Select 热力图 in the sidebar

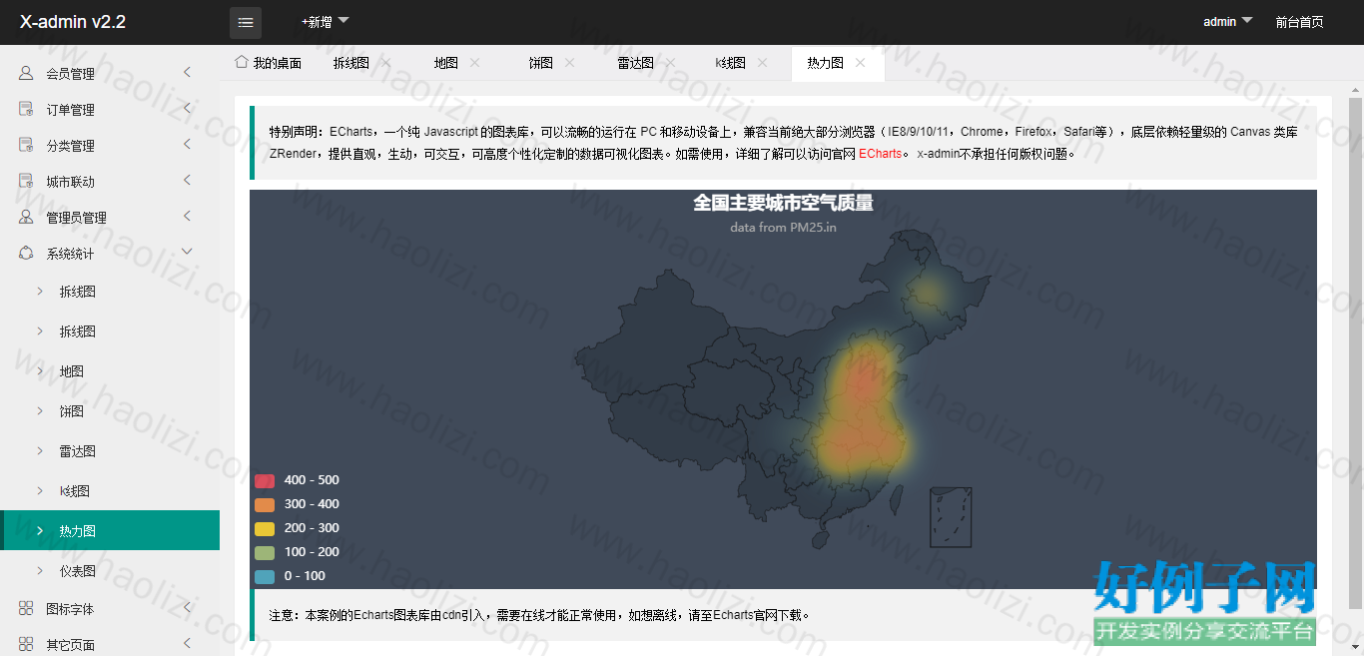110,531
